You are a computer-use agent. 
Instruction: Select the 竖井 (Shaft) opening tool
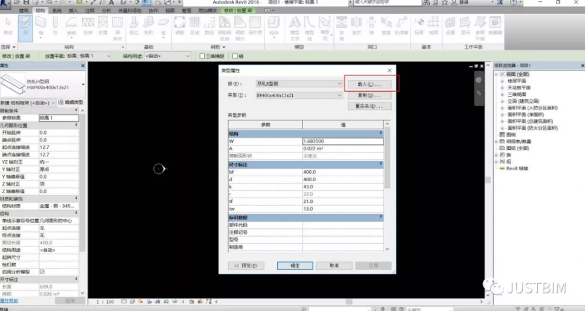click(x=356, y=26)
